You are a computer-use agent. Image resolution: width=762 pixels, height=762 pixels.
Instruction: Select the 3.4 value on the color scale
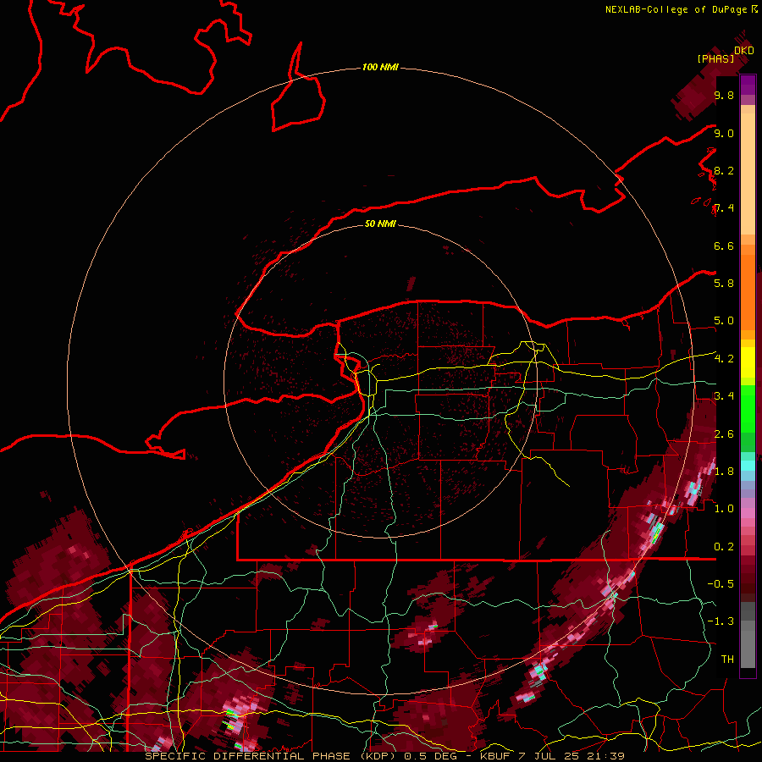click(724, 396)
